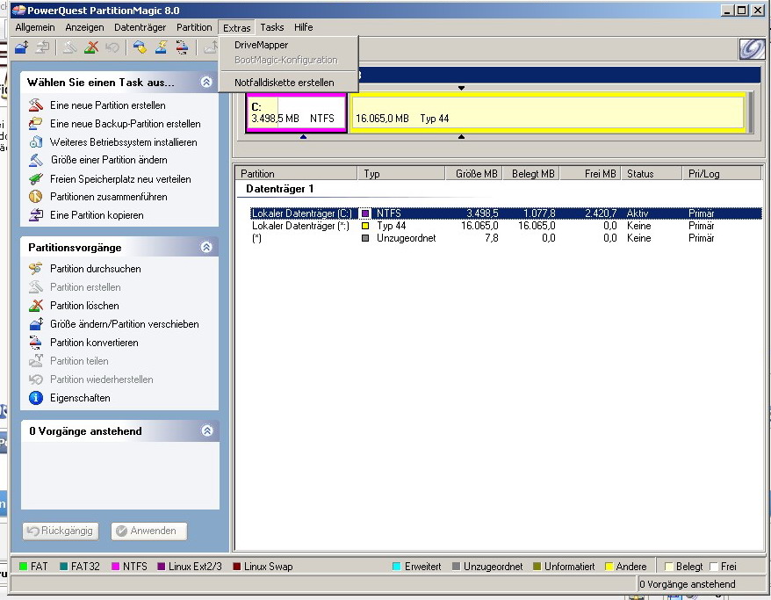Click the resize/move partition toolbar icon
This screenshot has height=600, width=771.
[x=22, y=47]
